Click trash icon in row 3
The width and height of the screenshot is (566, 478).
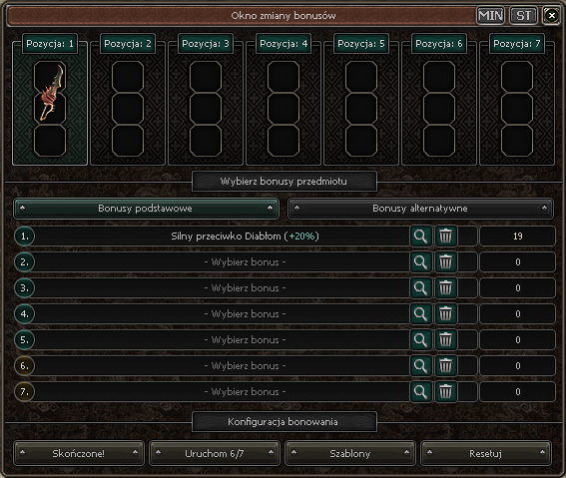pyautogui.click(x=445, y=288)
